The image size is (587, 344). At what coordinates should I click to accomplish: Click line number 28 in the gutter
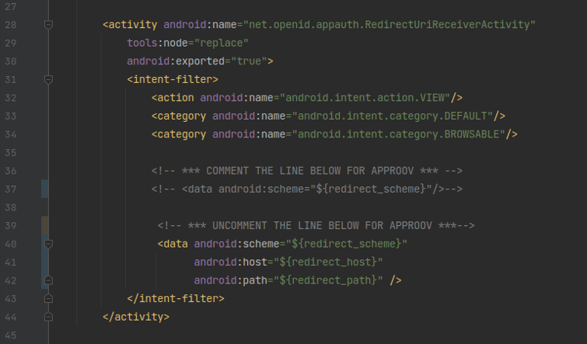click(x=10, y=25)
